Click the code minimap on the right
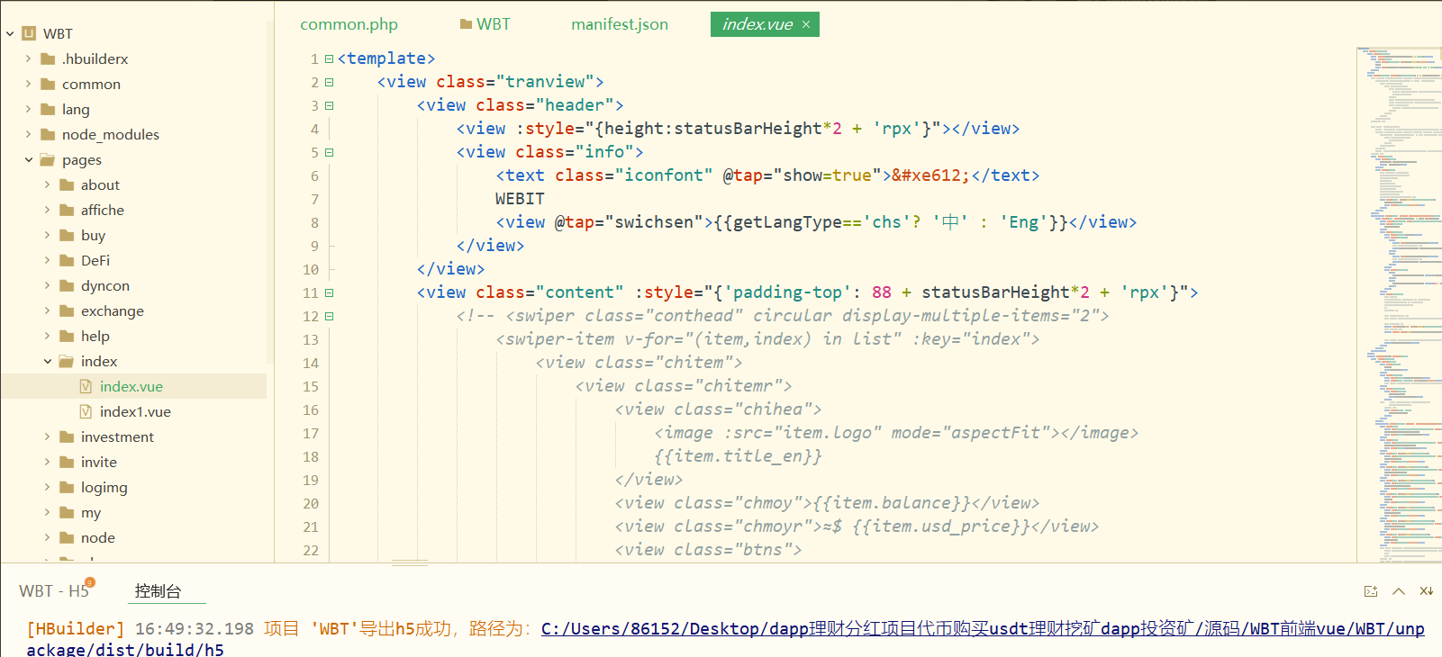The width and height of the screenshot is (1442, 657). pyautogui.click(x=1398, y=270)
